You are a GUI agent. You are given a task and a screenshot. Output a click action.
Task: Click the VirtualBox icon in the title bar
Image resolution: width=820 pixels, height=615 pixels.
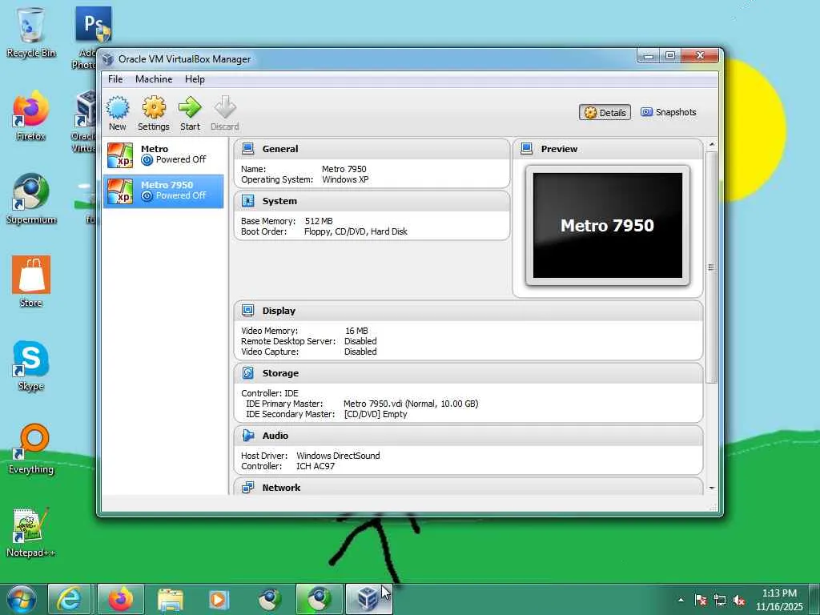(x=108, y=59)
